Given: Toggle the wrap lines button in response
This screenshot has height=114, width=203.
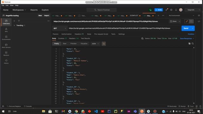Looking at the screenshot, I should 104,44.
